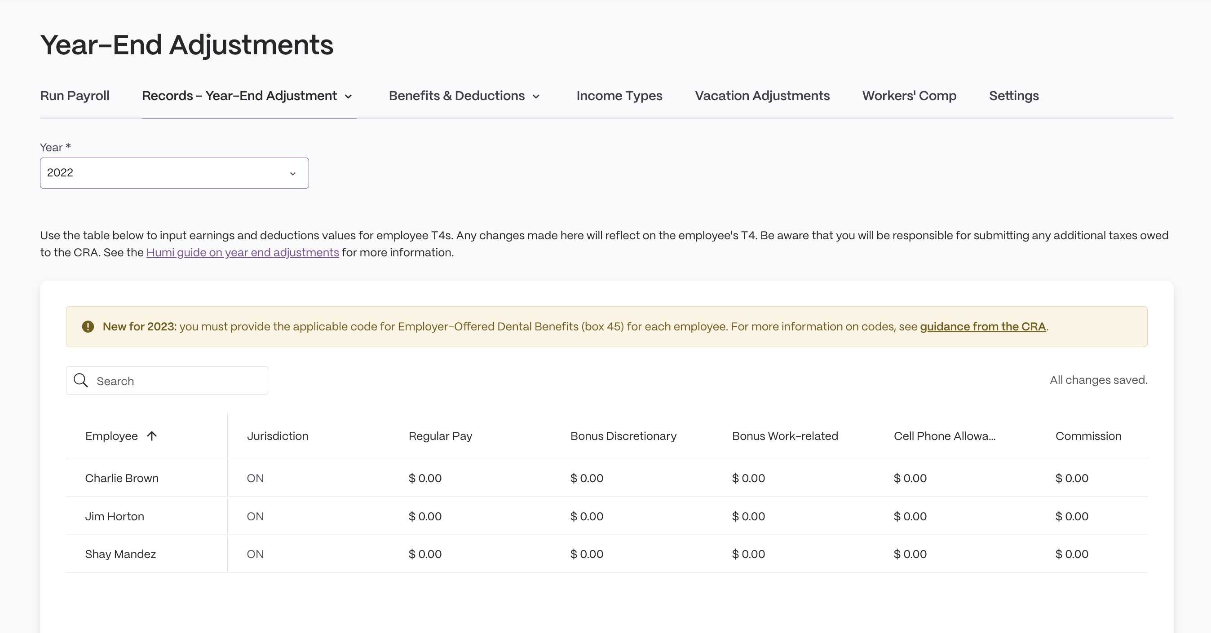This screenshot has width=1211, height=633.
Task: Open the Workers' Comp tab
Action: tap(909, 96)
